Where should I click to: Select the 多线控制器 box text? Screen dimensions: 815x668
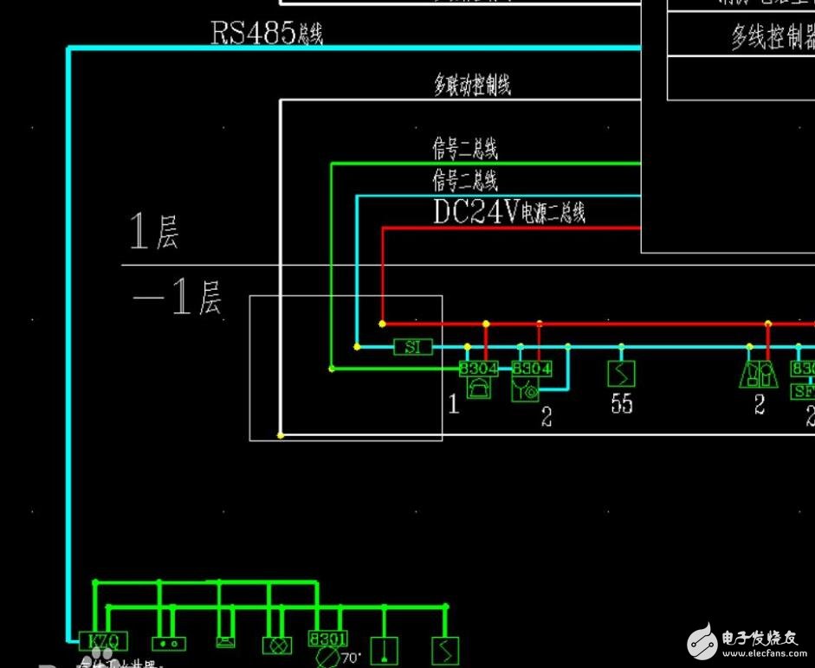pyautogui.click(x=773, y=37)
